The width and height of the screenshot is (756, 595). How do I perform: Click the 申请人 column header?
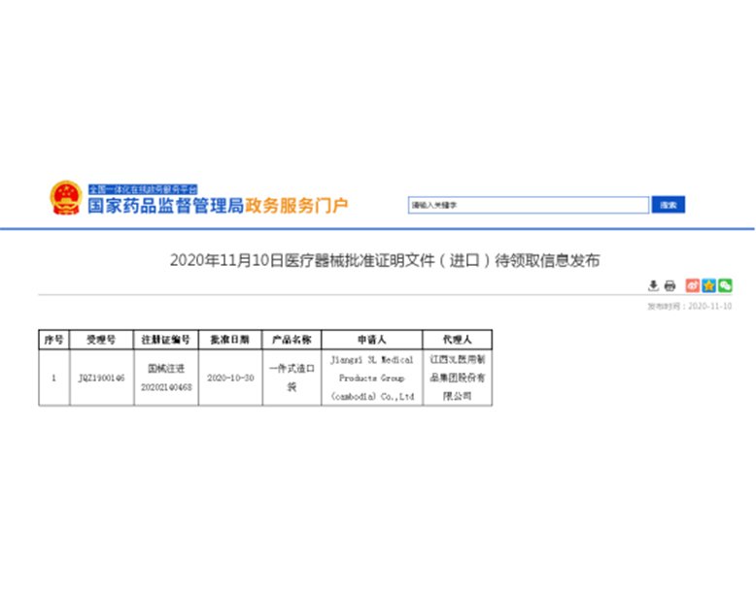click(371, 340)
